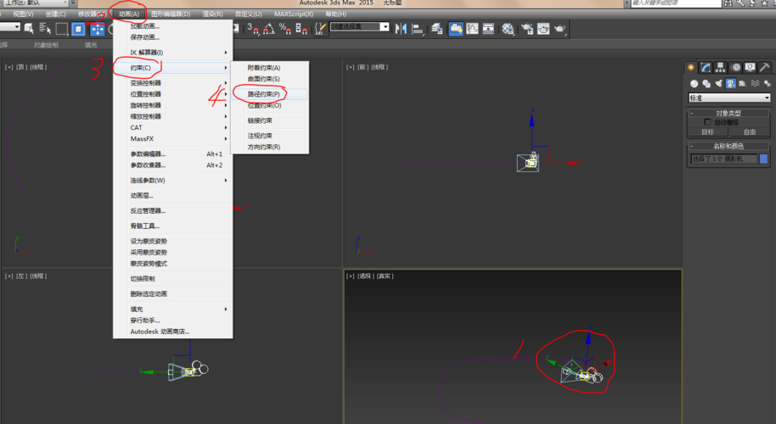Toggle the 3D Snaps icon

[x=252, y=29]
